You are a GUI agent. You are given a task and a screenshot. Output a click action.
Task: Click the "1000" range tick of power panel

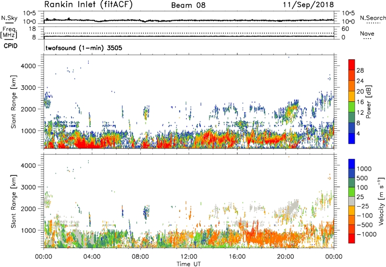coord(28,131)
